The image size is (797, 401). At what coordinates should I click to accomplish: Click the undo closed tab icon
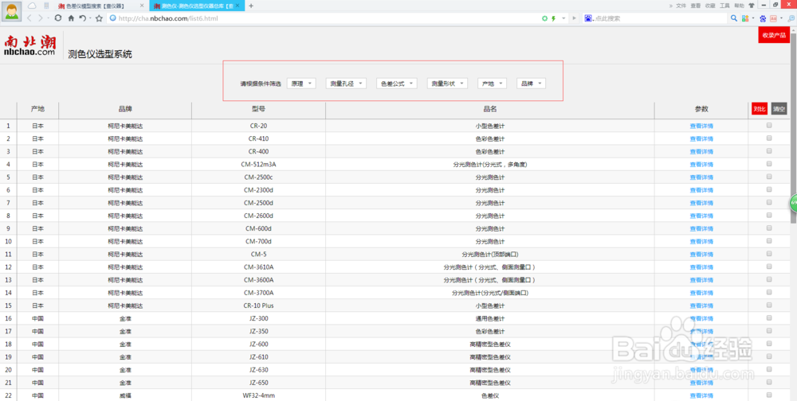click(x=82, y=18)
